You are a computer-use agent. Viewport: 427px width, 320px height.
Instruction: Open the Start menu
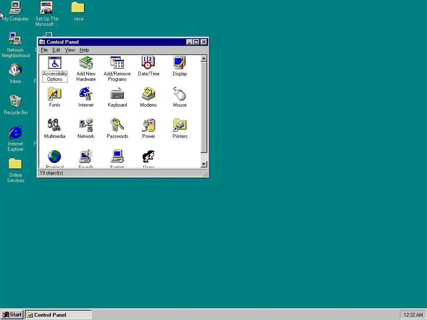pos(12,315)
